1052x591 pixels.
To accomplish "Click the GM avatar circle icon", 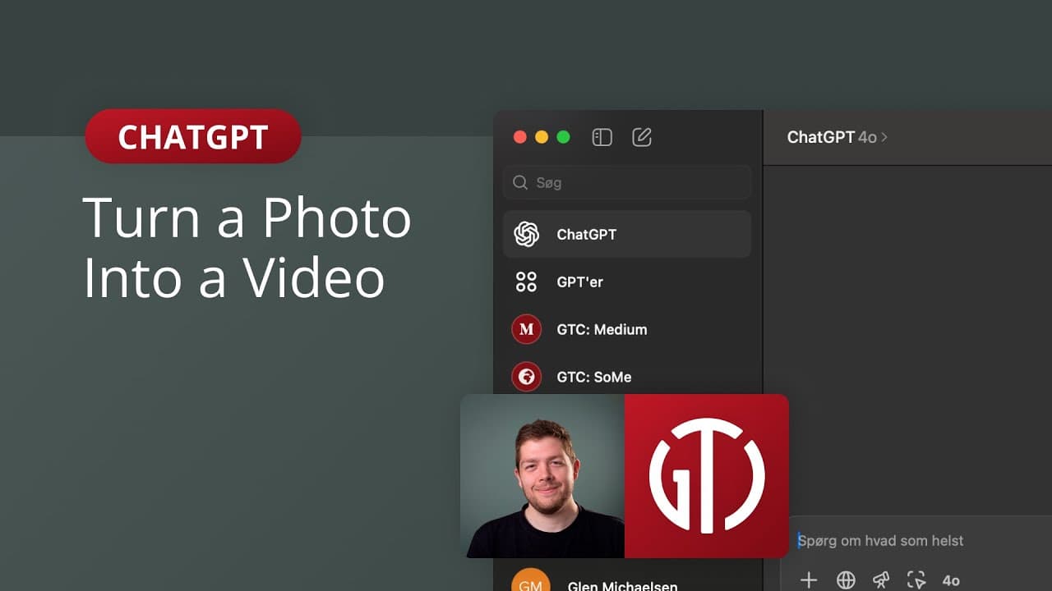I will (x=530, y=581).
